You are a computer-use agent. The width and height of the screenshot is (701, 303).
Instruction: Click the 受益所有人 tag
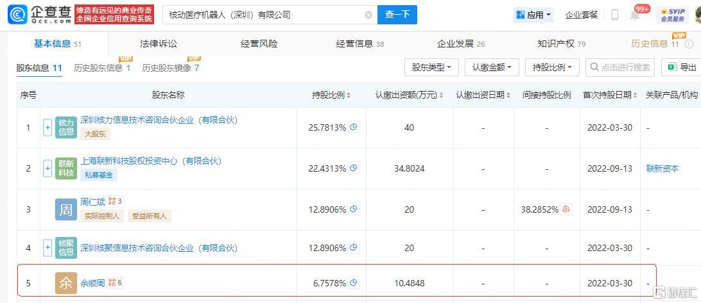(x=150, y=215)
